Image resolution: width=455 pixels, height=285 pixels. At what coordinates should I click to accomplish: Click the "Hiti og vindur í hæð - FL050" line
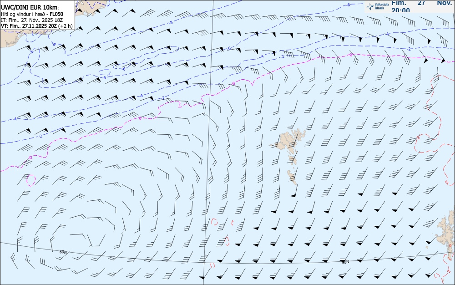coord(32,14)
